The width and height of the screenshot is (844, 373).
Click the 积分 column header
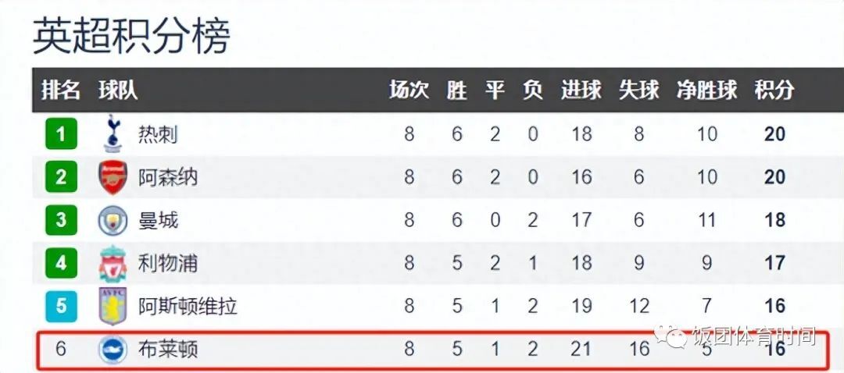click(x=774, y=91)
